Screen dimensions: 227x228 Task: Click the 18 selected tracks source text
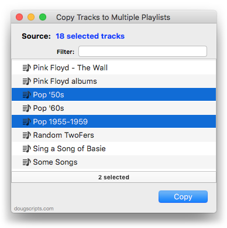tap(90, 36)
